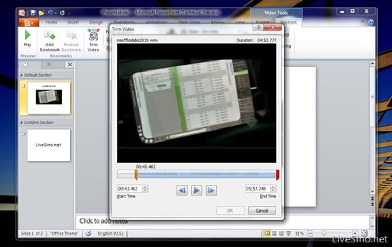The height and width of the screenshot is (247, 392).
Task: Close the slides pane
Action: [70, 64]
